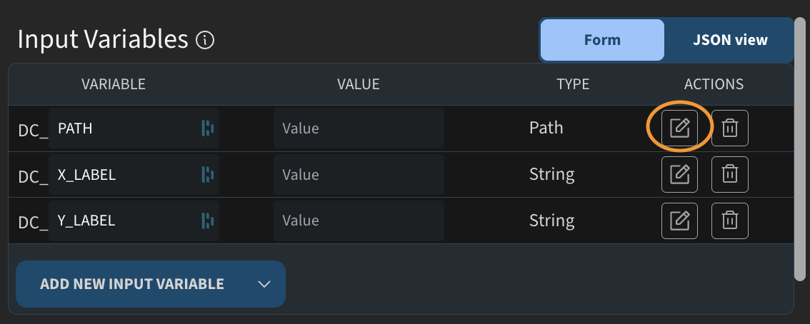Click the icon inside X_LABEL name field
The width and height of the screenshot is (810, 324).
coord(208,175)
